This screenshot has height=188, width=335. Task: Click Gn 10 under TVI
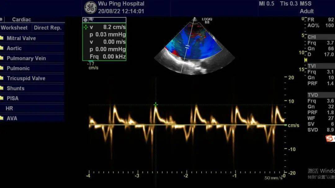click(321, 78)
